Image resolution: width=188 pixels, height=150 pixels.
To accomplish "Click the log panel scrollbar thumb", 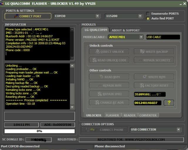I will pos(72,95).
